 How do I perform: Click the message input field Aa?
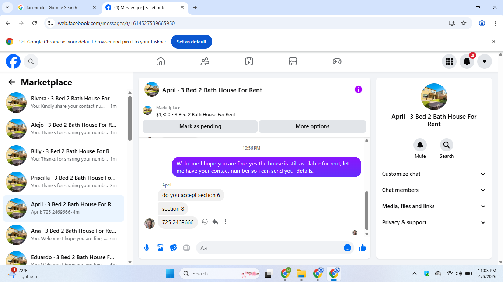point(269,248)
